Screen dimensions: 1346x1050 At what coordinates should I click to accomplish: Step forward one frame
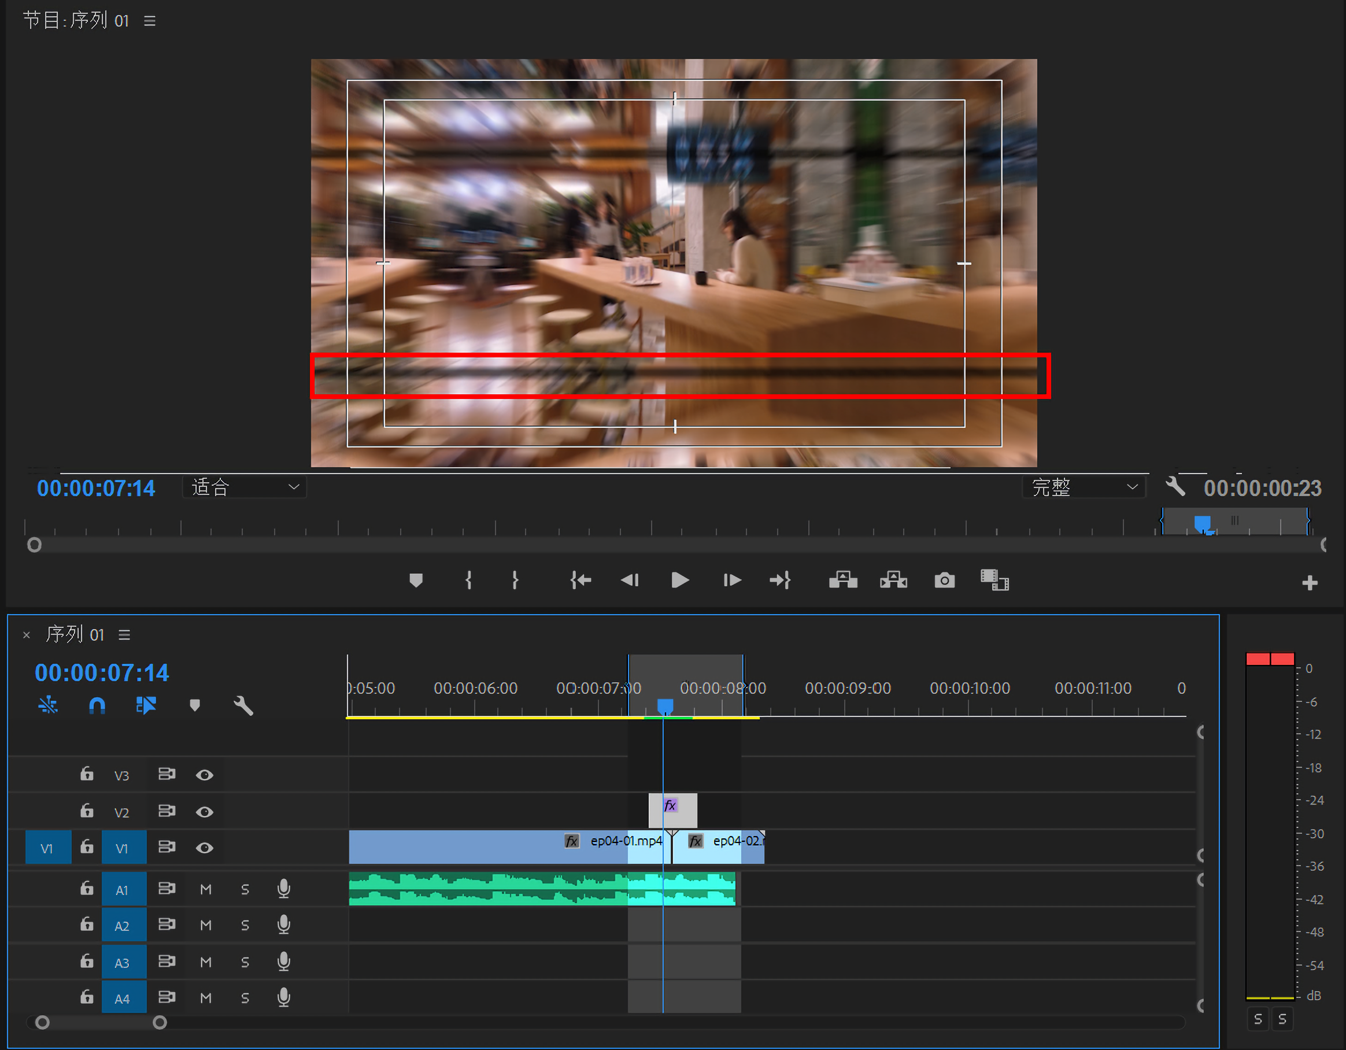point(732,581)
